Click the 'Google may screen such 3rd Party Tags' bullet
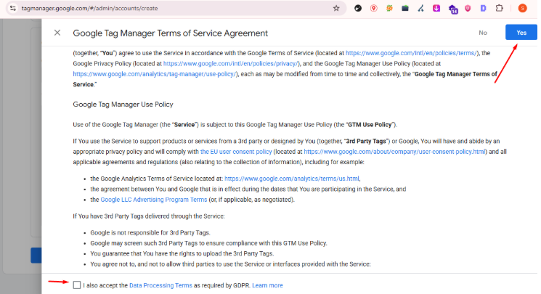Screen dimensions: 541x294 [x=208, y=243]
